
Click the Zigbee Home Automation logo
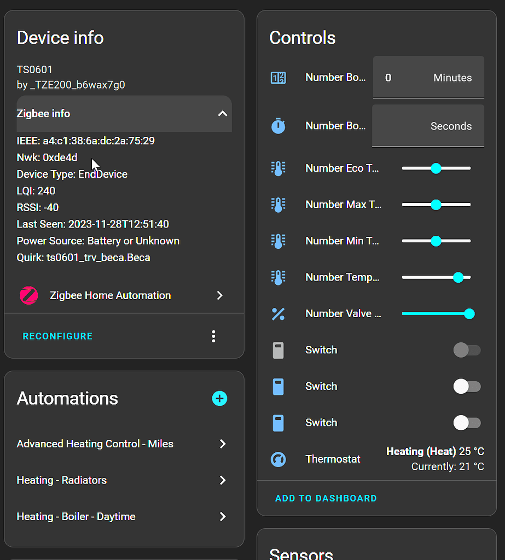tap(28, 295)
